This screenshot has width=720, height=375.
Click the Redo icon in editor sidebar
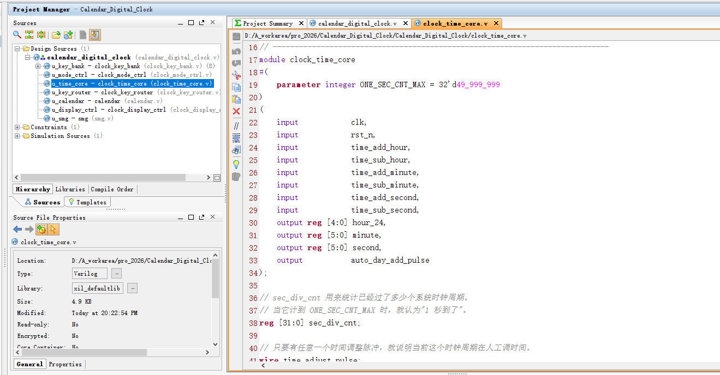pos(236,63)
